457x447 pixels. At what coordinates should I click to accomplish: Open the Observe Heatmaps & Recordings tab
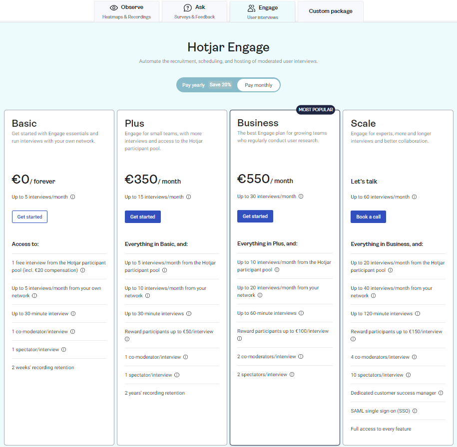[126, 11]
